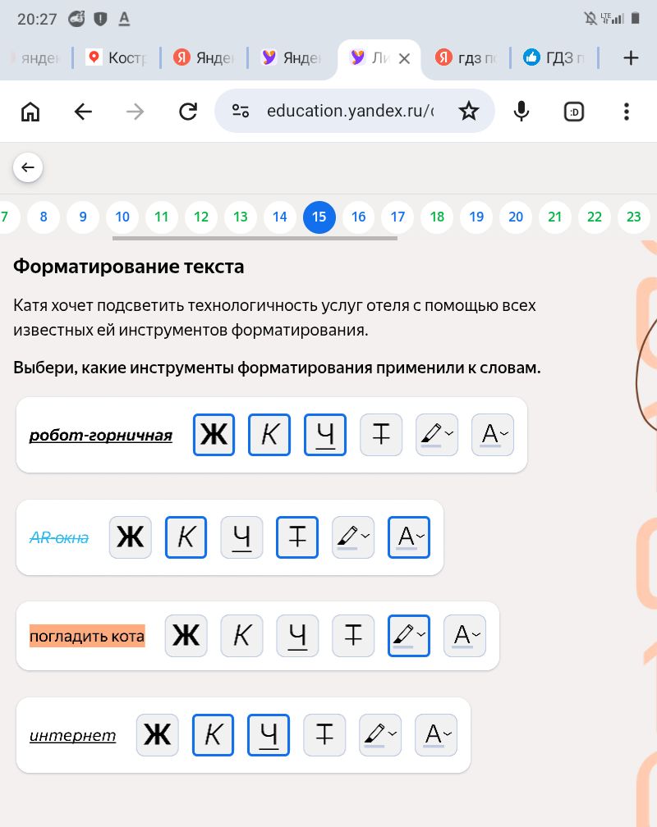
Task: Click the task list horizontal scrollbar
Action: coord(255,239)
